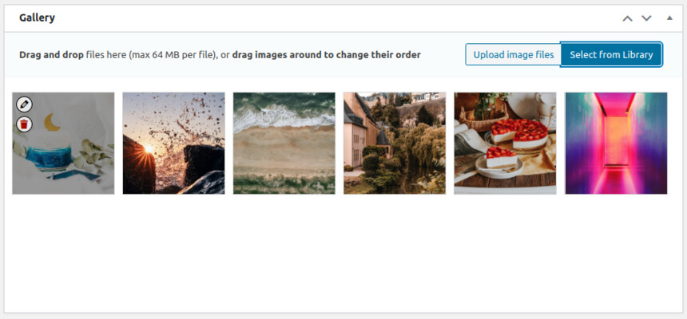Click the bold "Drag and drop" text
This screenshot has width=687, height=319.
(x=51, y=55)
